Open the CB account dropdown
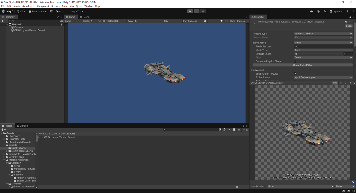This screenshot has width=356, height=193. [21, 11]
